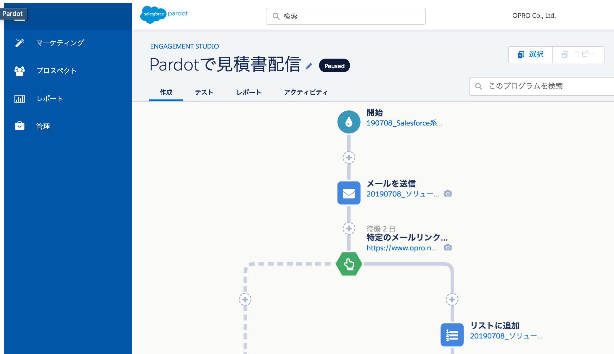The image size is (614, 354).
Task: Click the 選択 button
Action: [531, 54]
